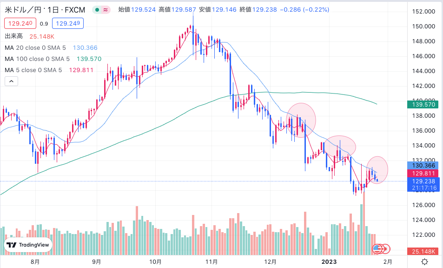Open chart settings gear icon

tap(424, 262)
